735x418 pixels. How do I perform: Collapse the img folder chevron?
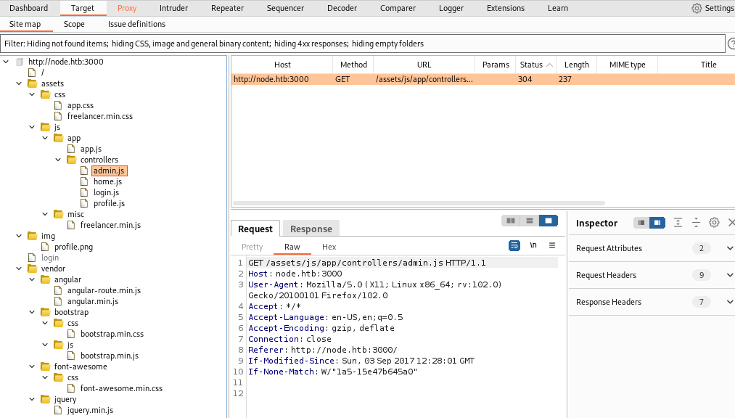point(19,236)
